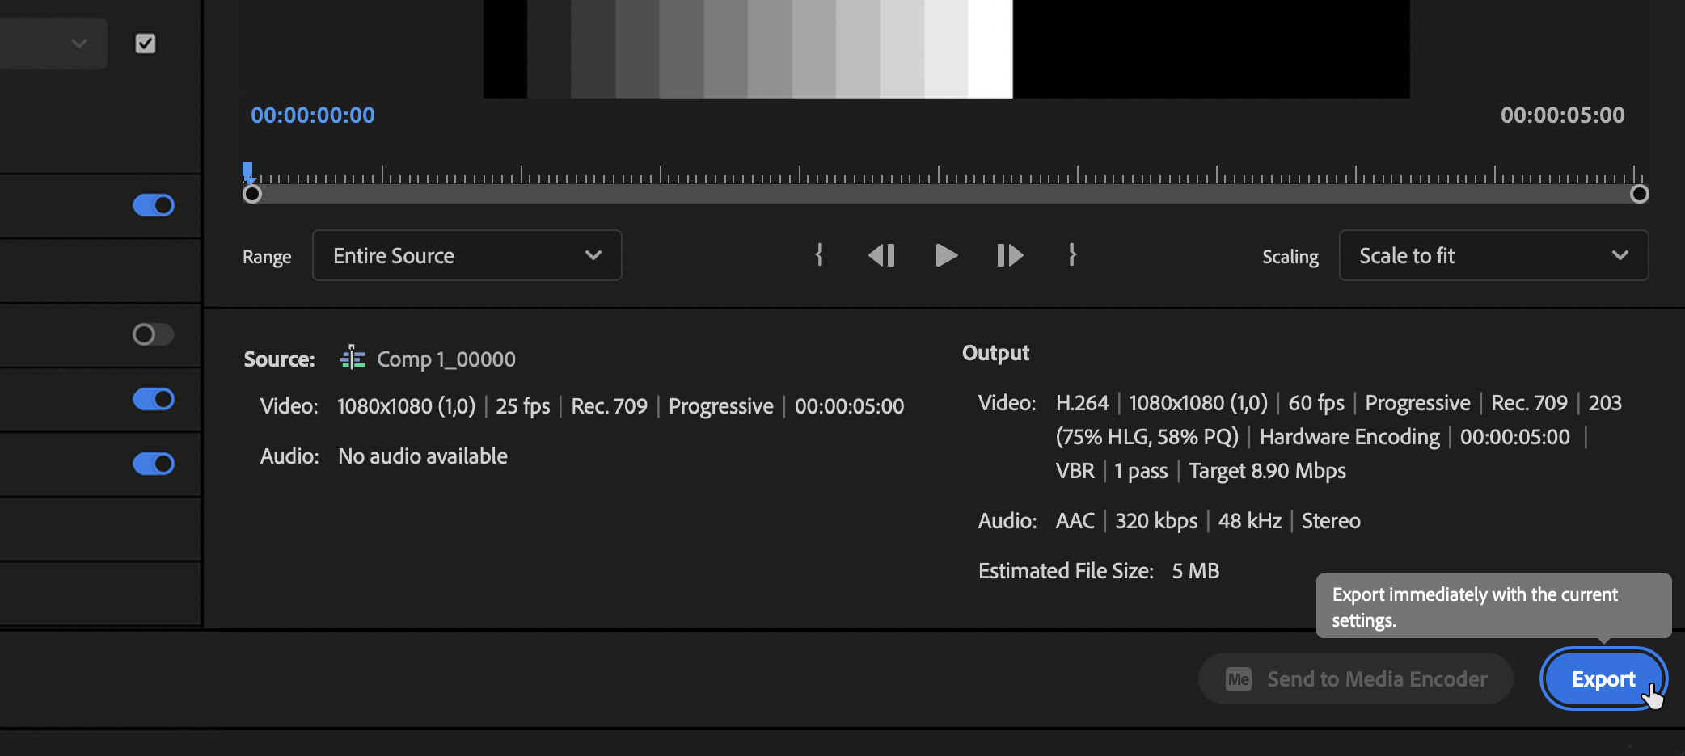Click the H.264 output format text
Screen dimensions: 1685x756
[1082, 403]
